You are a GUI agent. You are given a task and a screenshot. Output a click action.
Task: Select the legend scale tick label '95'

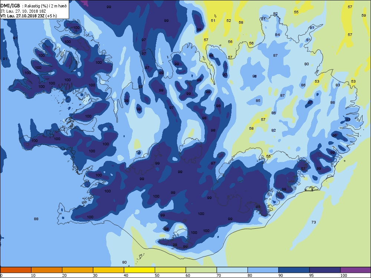point(312,275)
